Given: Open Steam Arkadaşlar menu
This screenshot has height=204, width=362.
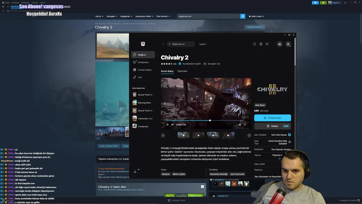Looking at the screenshot, I should [25, 3].
